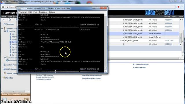Click the HMC home icon

(x=10, y=20)
